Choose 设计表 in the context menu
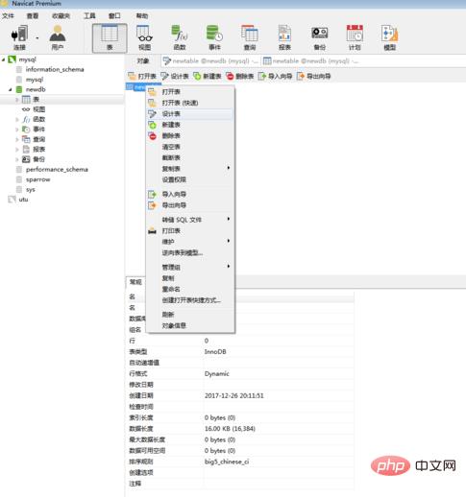This screenshot has width=466, height=497. (x=190, y=114)
